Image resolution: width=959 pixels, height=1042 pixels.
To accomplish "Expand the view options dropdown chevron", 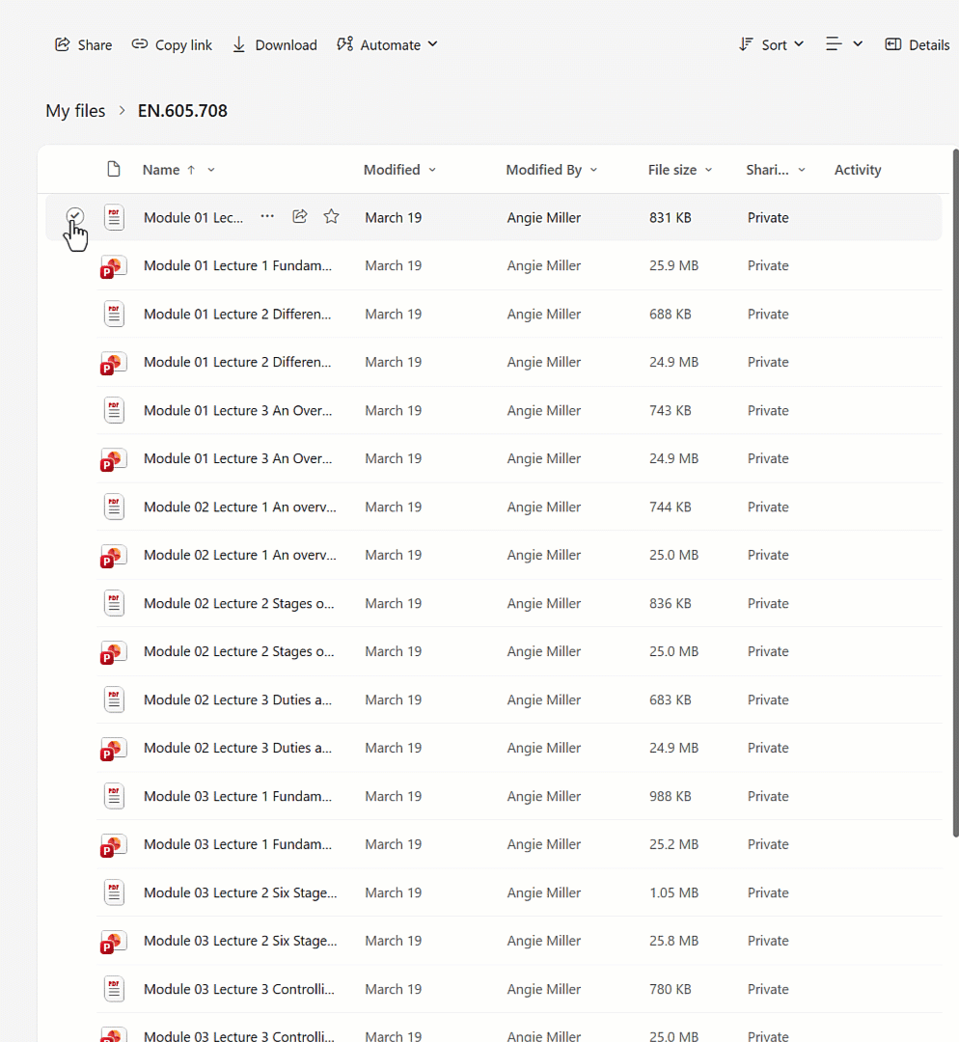I will click(x=858, y=44).
